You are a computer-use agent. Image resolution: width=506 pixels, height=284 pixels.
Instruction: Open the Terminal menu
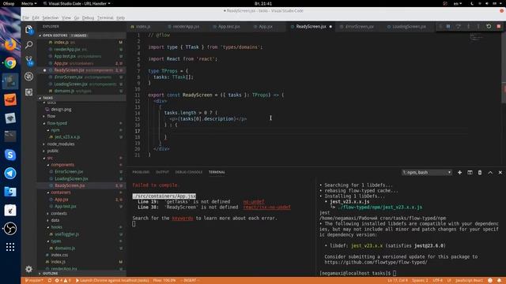click(x=105, y=17)
